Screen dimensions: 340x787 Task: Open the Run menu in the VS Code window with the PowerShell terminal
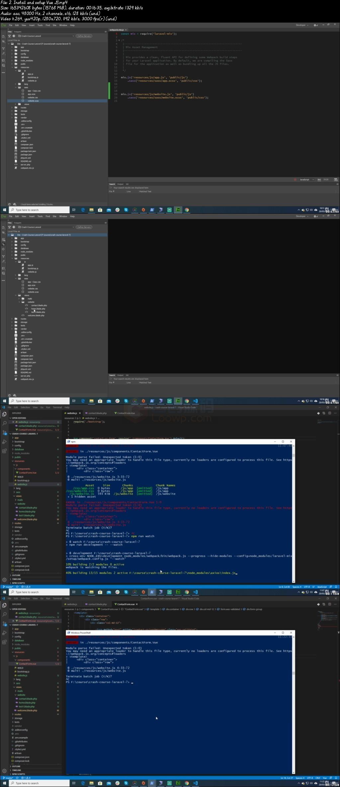click(x=48, y=598)
